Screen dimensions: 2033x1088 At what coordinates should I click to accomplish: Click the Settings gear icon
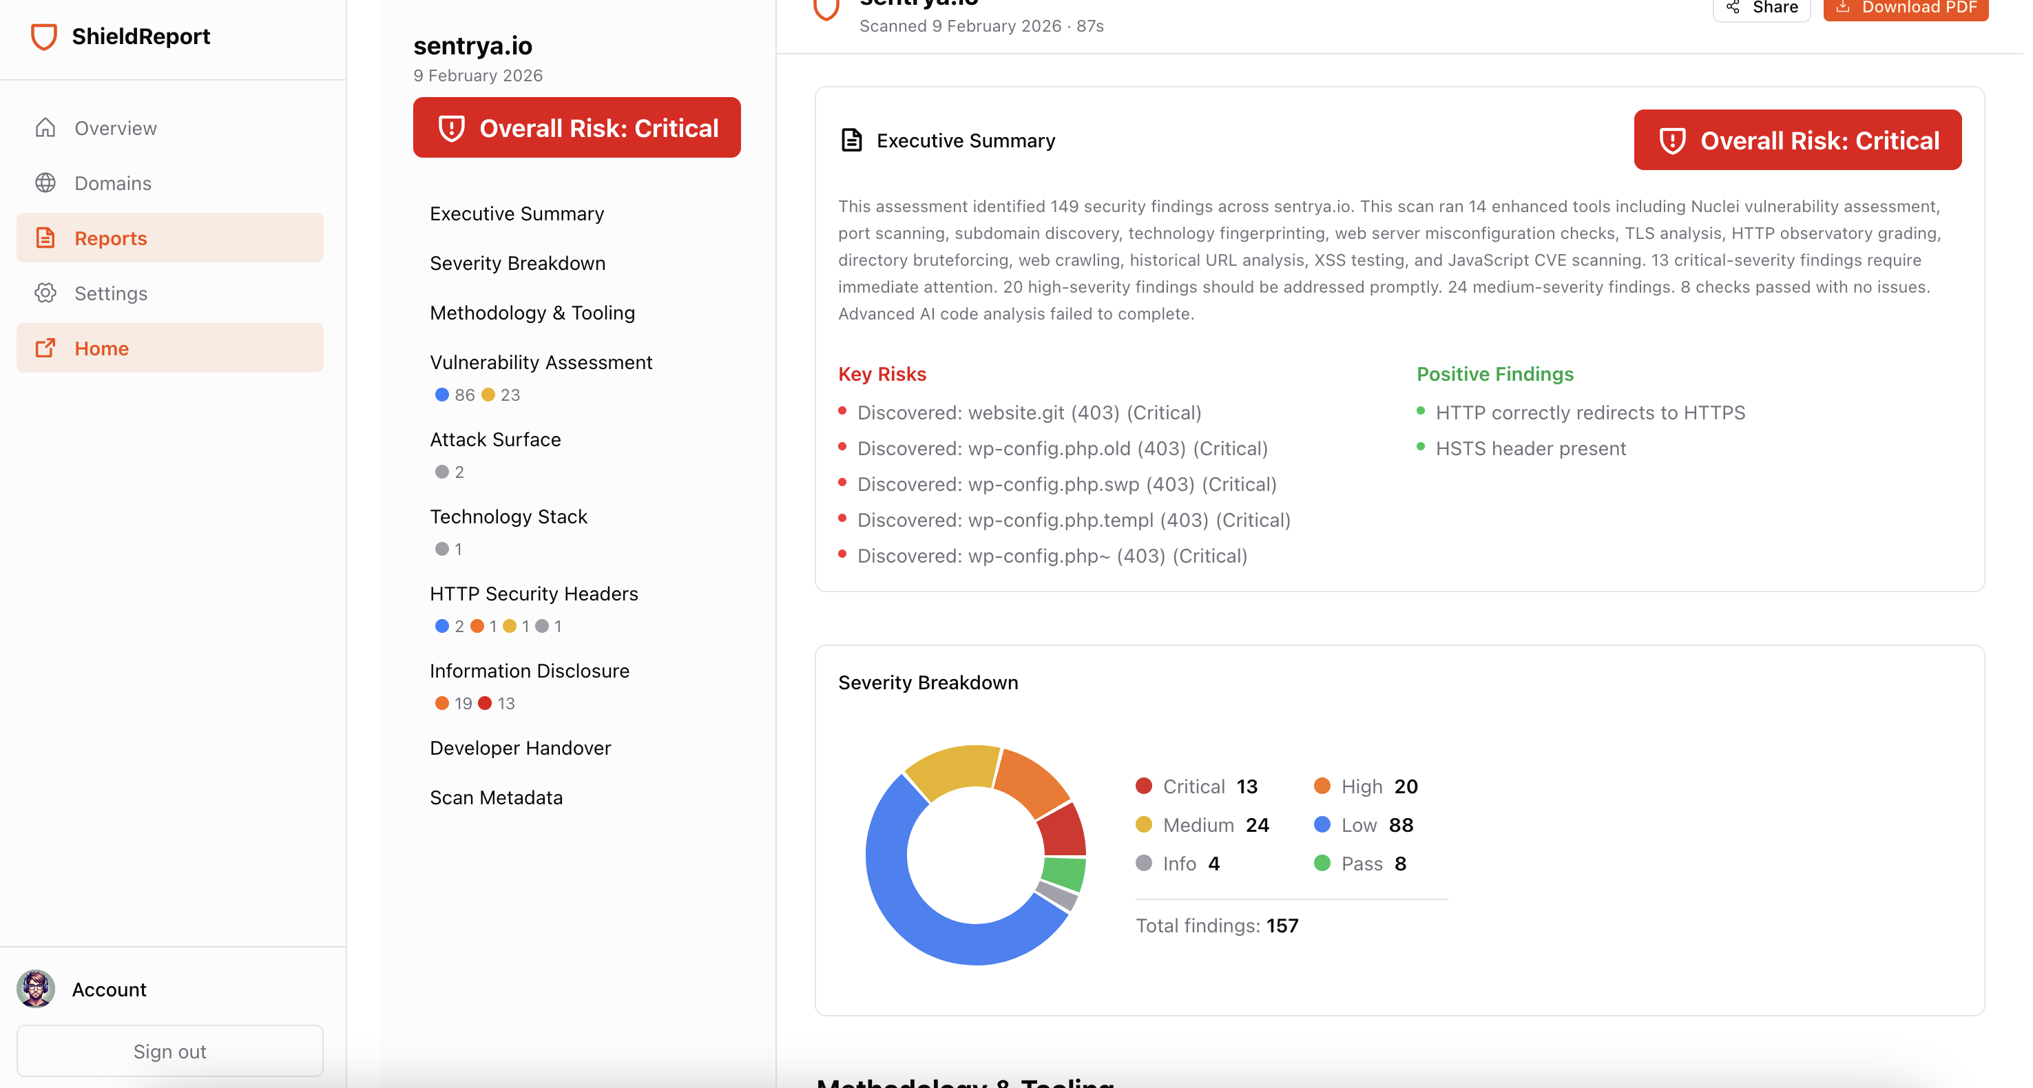pos(45,293)
